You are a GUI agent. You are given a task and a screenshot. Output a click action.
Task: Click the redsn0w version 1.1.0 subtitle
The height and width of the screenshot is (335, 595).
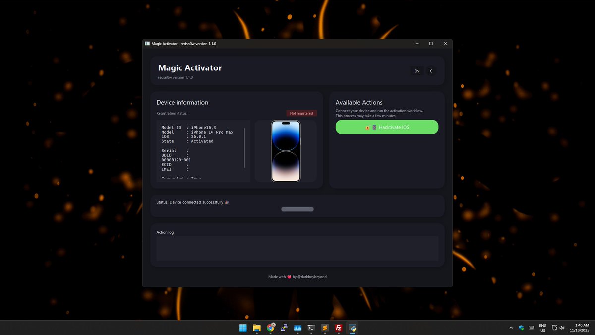coord(176,77)
